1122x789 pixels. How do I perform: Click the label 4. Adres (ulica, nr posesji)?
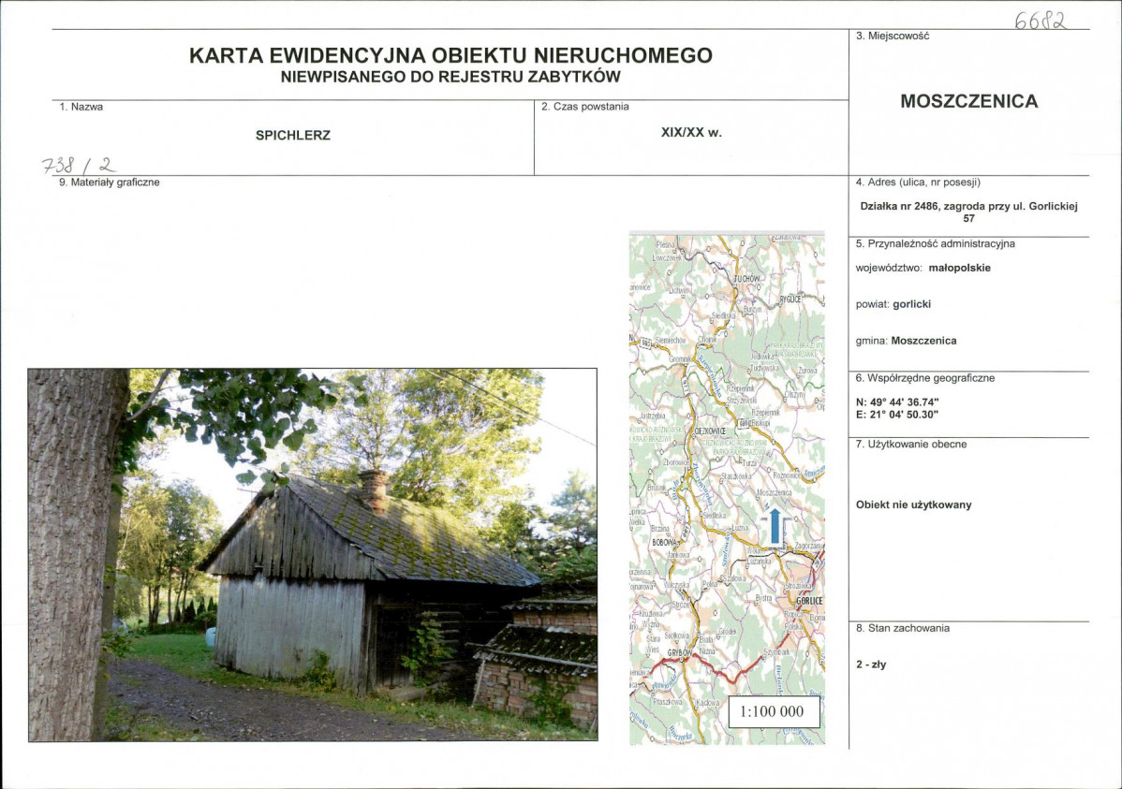tap(918, 183)
